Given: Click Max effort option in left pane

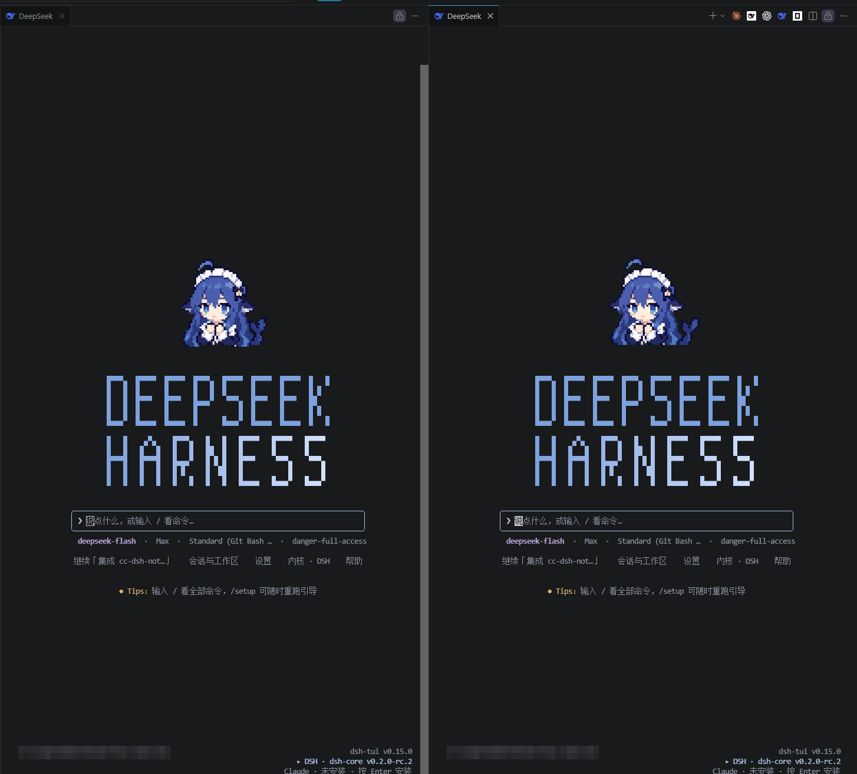Looking at the screenshot, I should [162, 541].
